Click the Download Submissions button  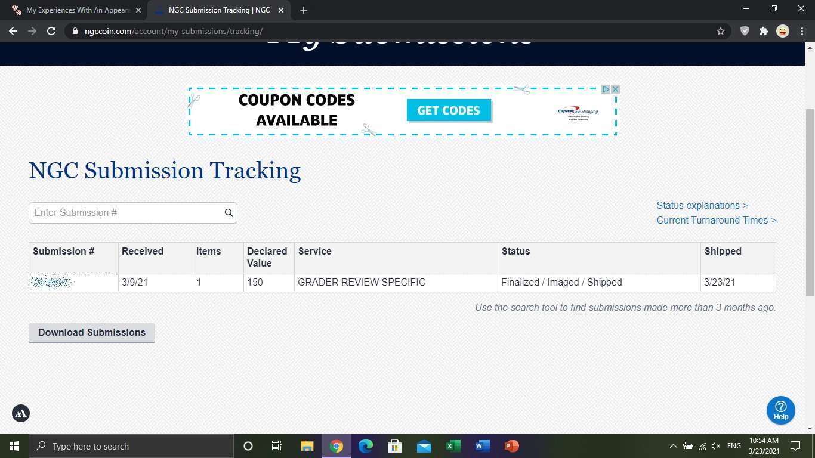92,333
